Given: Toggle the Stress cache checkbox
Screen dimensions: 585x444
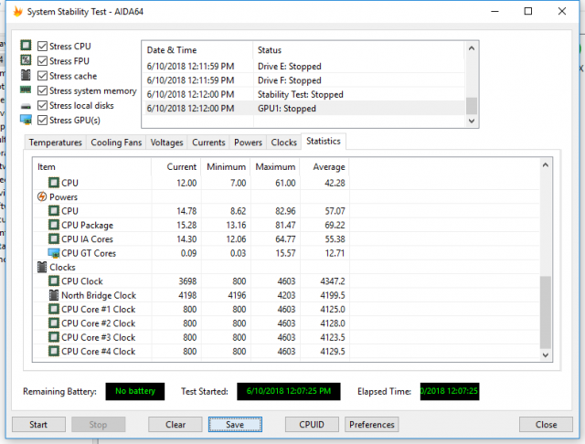Looking at the screenshot, I should click(42, 76).
